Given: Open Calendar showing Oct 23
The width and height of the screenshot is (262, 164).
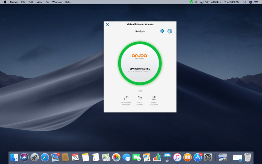Looking at the screenshot, I should pyautogui.click(x=75, y=157).
